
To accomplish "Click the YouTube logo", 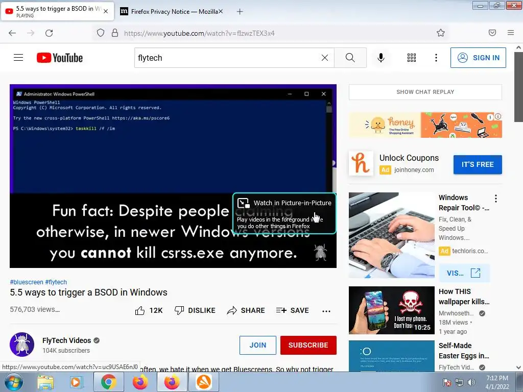I will tap(60, 58).
